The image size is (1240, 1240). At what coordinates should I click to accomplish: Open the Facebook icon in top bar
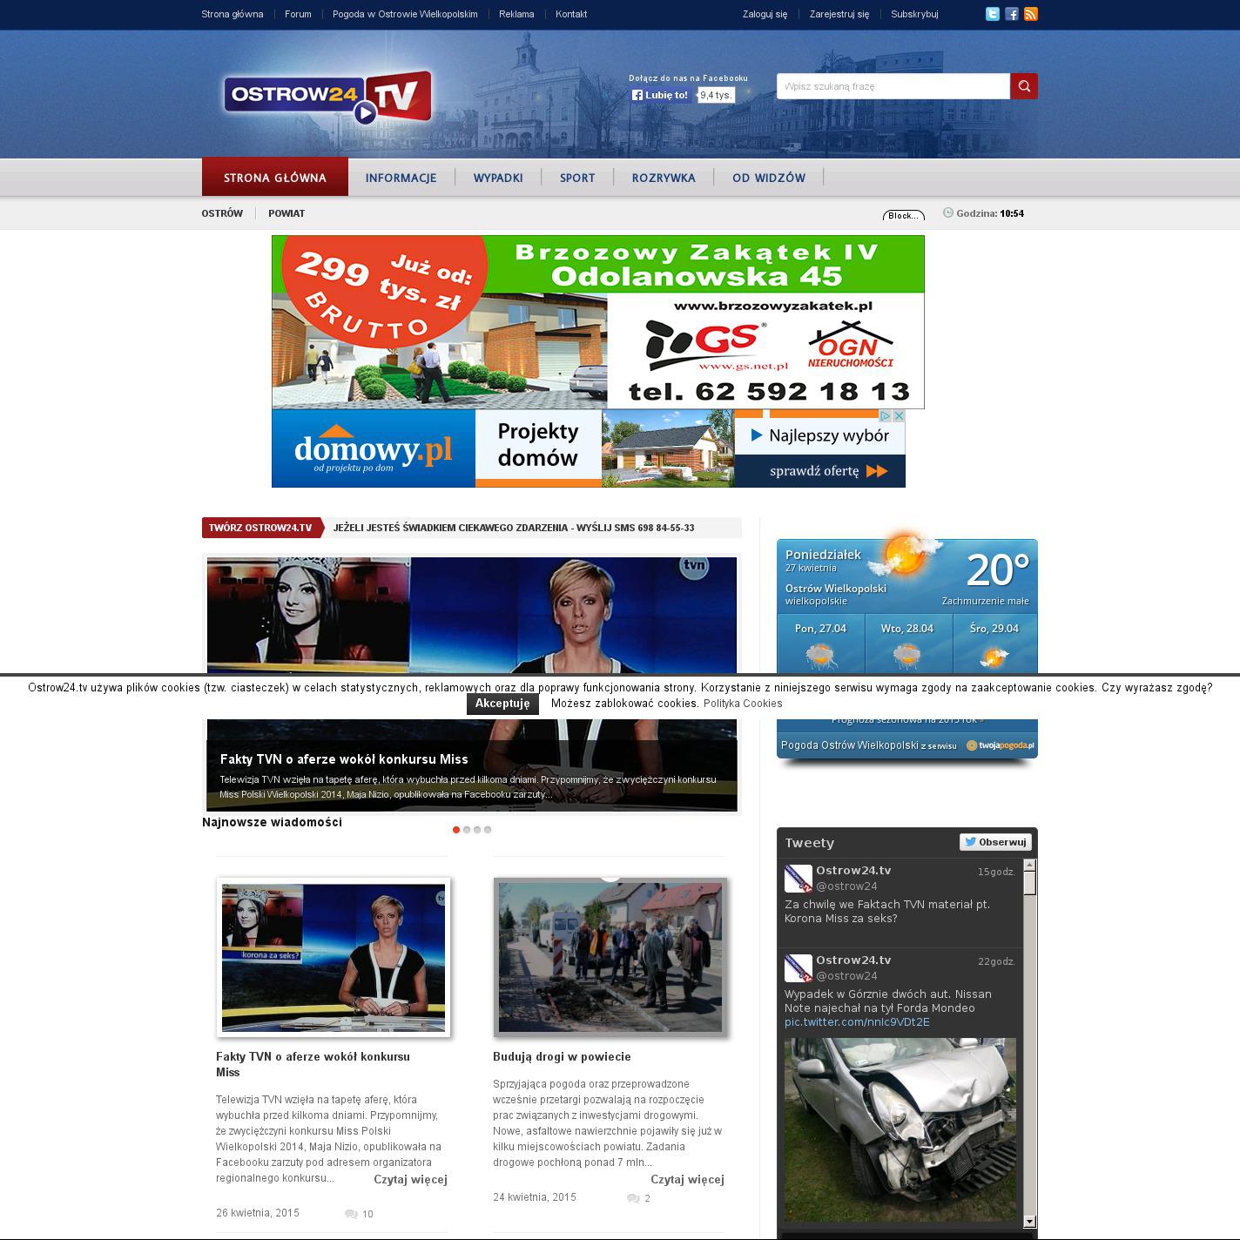1011,14
